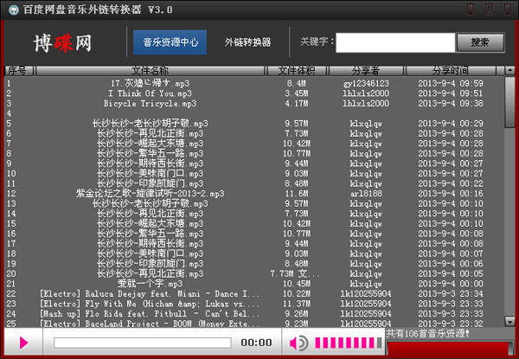Click the 8.4M file size cell
This screenshot has width=519, height=359.
(297, 83)
